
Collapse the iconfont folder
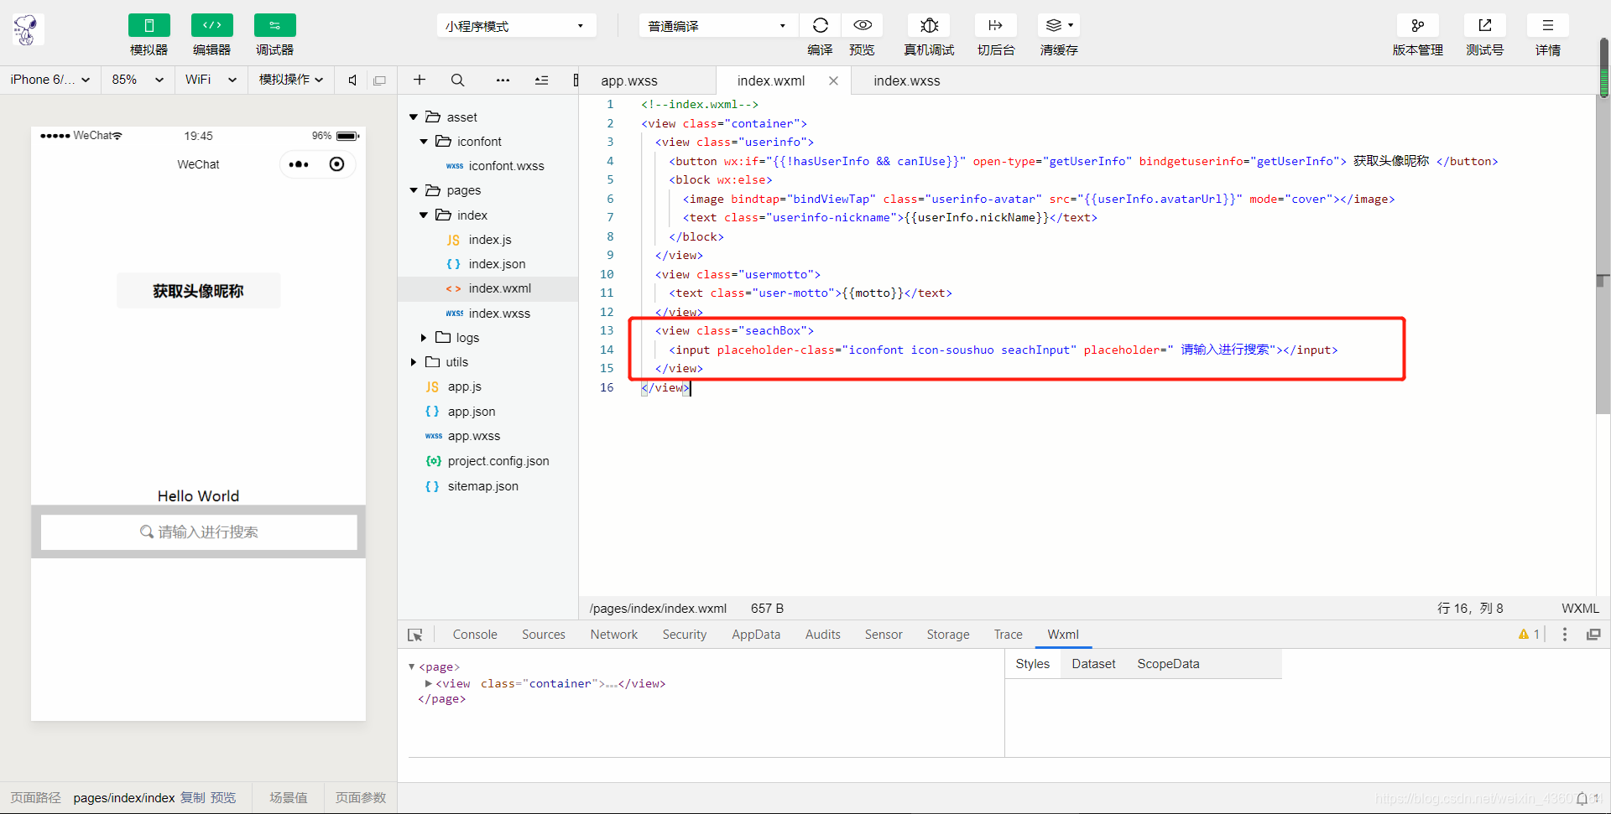coord(424,142)
